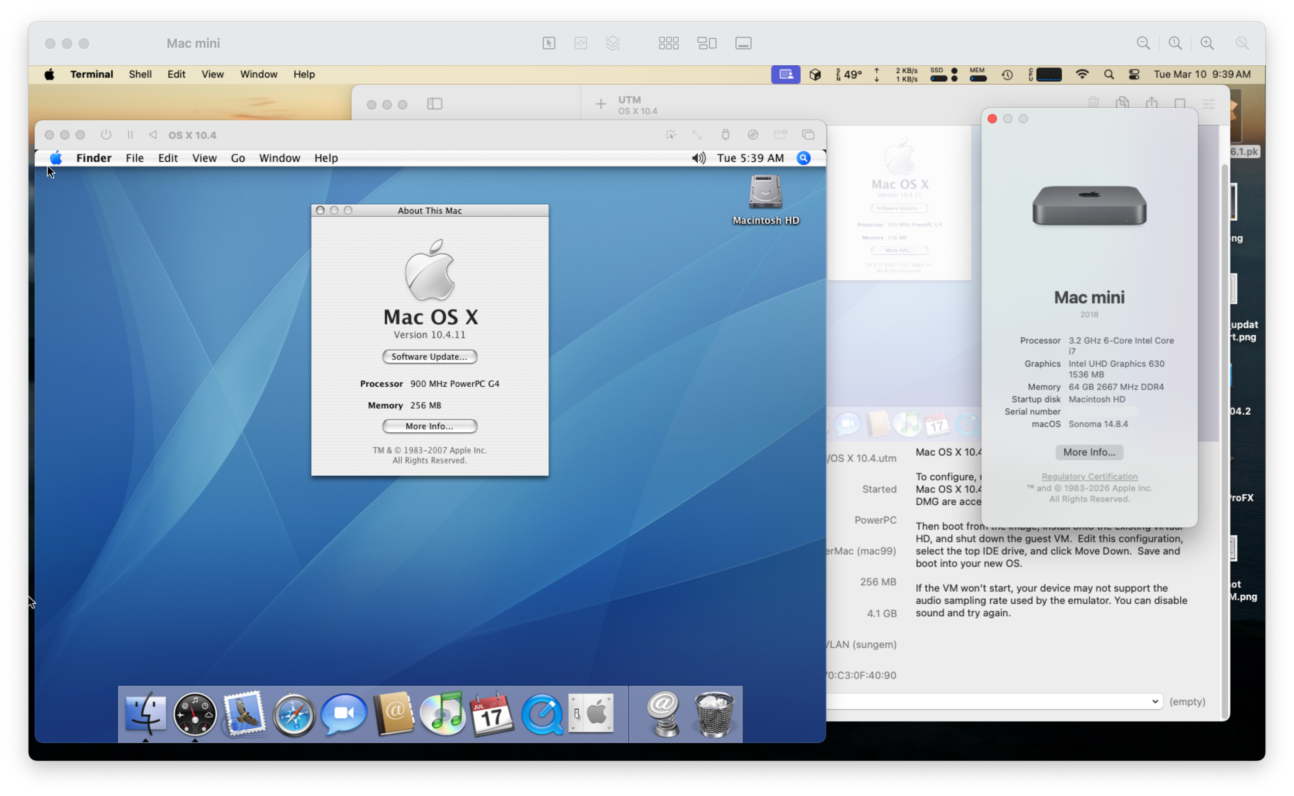Screen dimensions: 1294x796
Task: Click More Info... in About This Mac
Action: (x=430, y=426)
